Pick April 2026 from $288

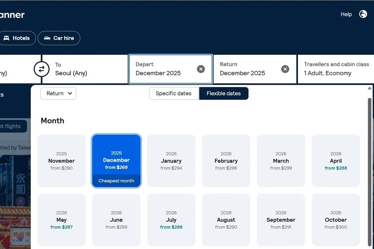pos(336,161)
